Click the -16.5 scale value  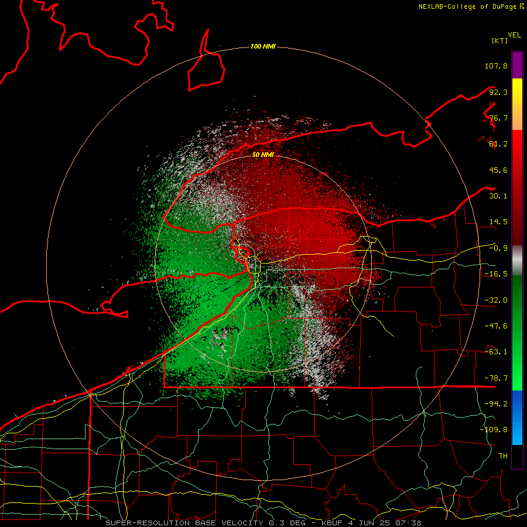[x=496, y=274]
